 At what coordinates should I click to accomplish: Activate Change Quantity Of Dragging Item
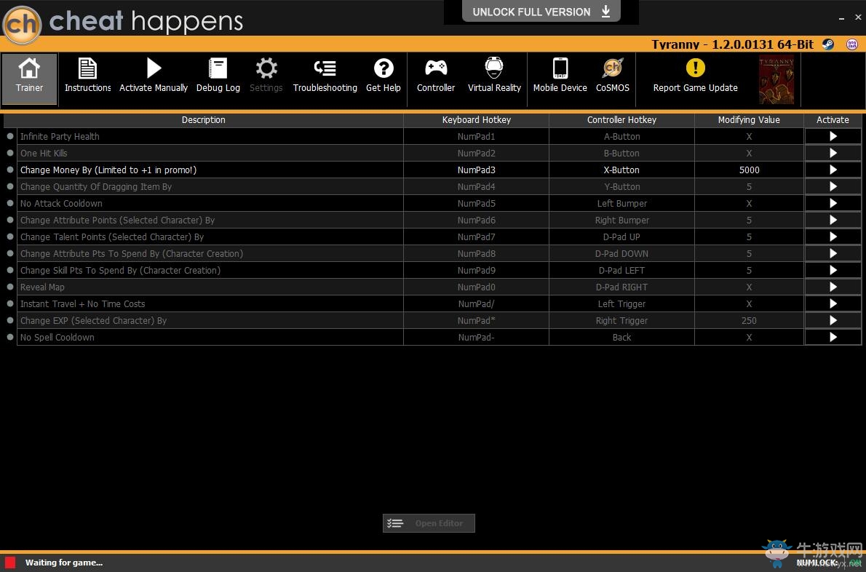833,186
